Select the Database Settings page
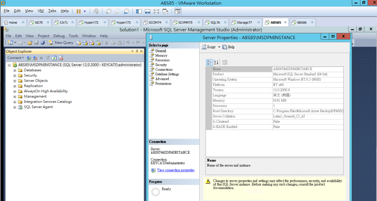Screen dimensions: 377x201 (167, 74)
